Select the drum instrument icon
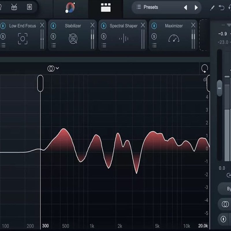 pyautogui.click(x=14, y=7)
